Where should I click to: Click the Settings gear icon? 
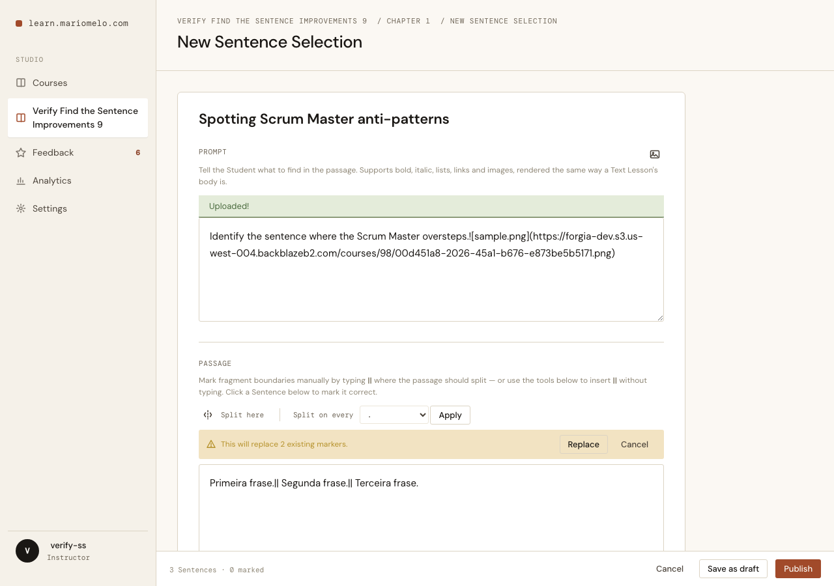(21, 208)
